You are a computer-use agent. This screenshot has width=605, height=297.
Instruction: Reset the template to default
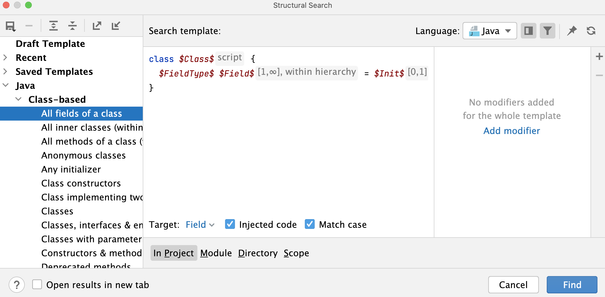click(591, 31)
